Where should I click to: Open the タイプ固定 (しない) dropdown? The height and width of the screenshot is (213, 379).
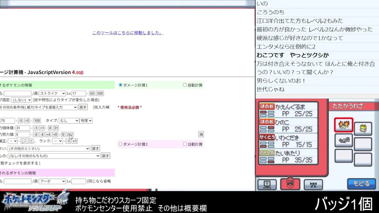pyautogui.click(x=22, y=100)
